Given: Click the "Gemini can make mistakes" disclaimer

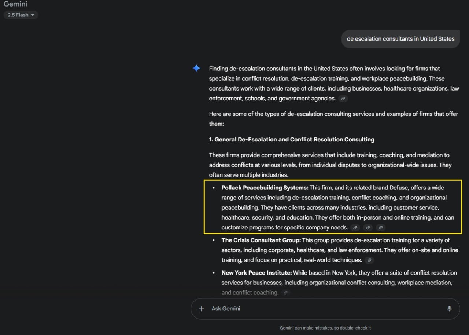Looking at the screenshot, I should click(x=325, y=328).
